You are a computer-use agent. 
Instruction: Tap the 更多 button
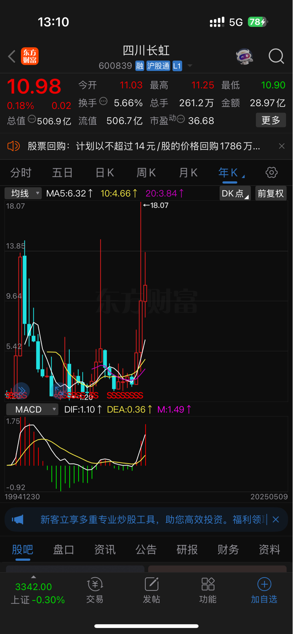[x=271, y=120]
